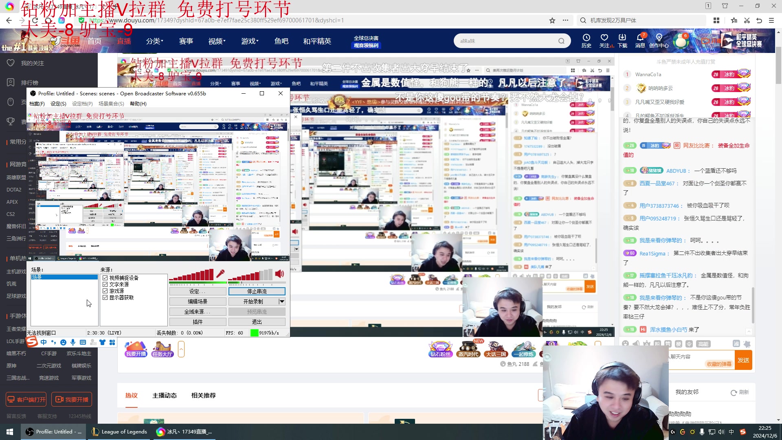This screenshot has height=440, width=782.
Task: Expand the 分类 dropdown in Douyu navigation
Action: tap(155, 41)
